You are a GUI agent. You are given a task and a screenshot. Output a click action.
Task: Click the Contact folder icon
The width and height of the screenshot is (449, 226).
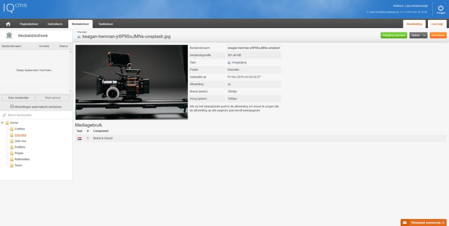[12, 129]
